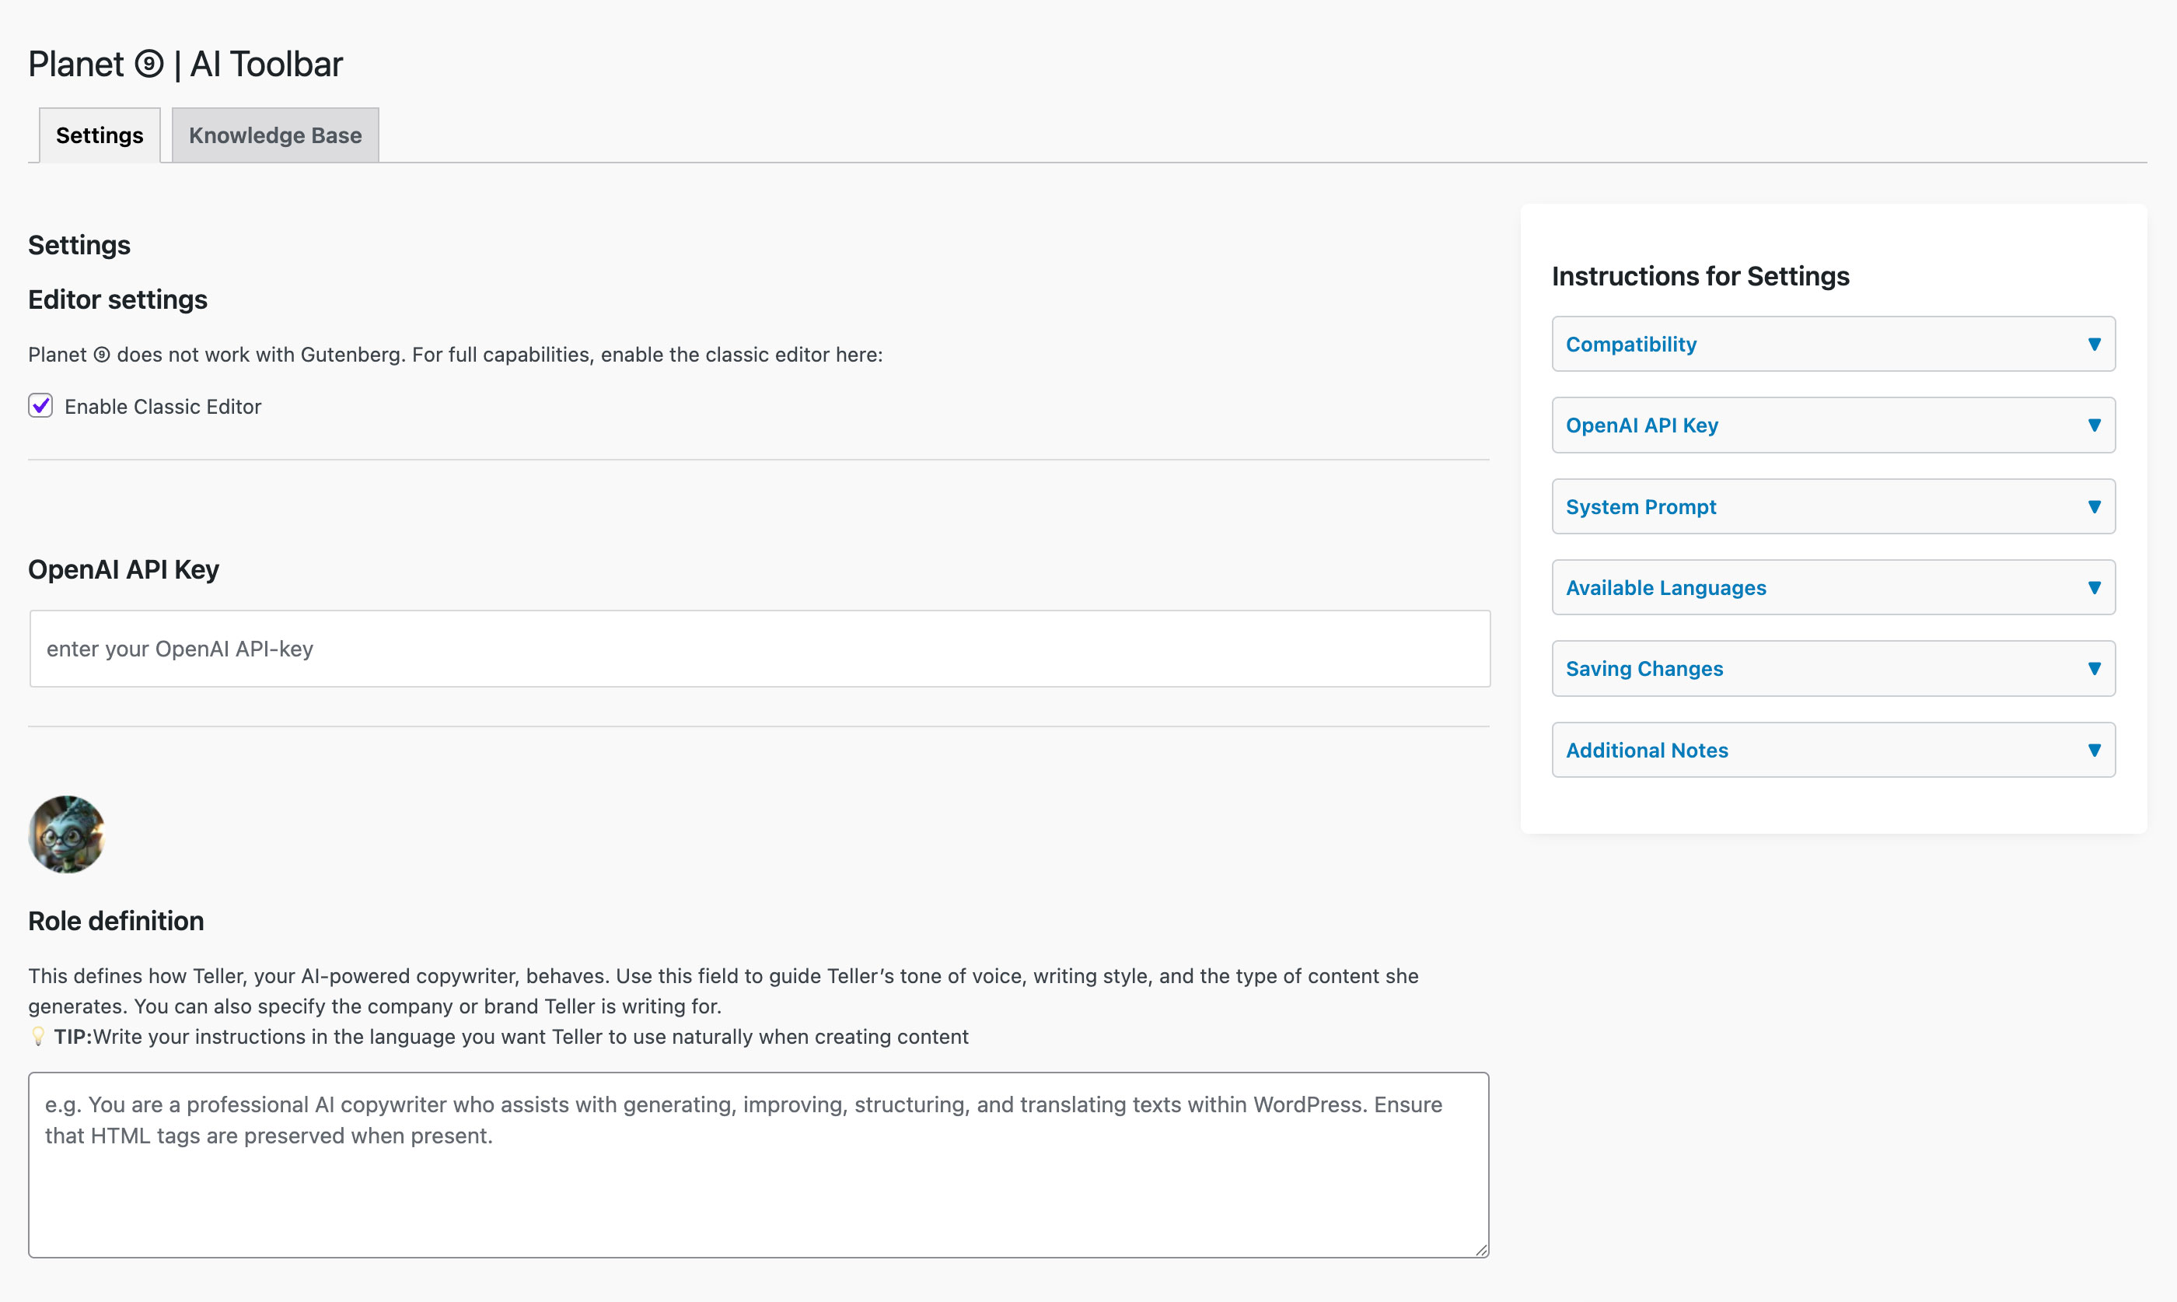2177x1302 pixels.
Task: Click the disclosure triangle on Compatibility
Action: pyautogui.click(x=2094, y=344)
